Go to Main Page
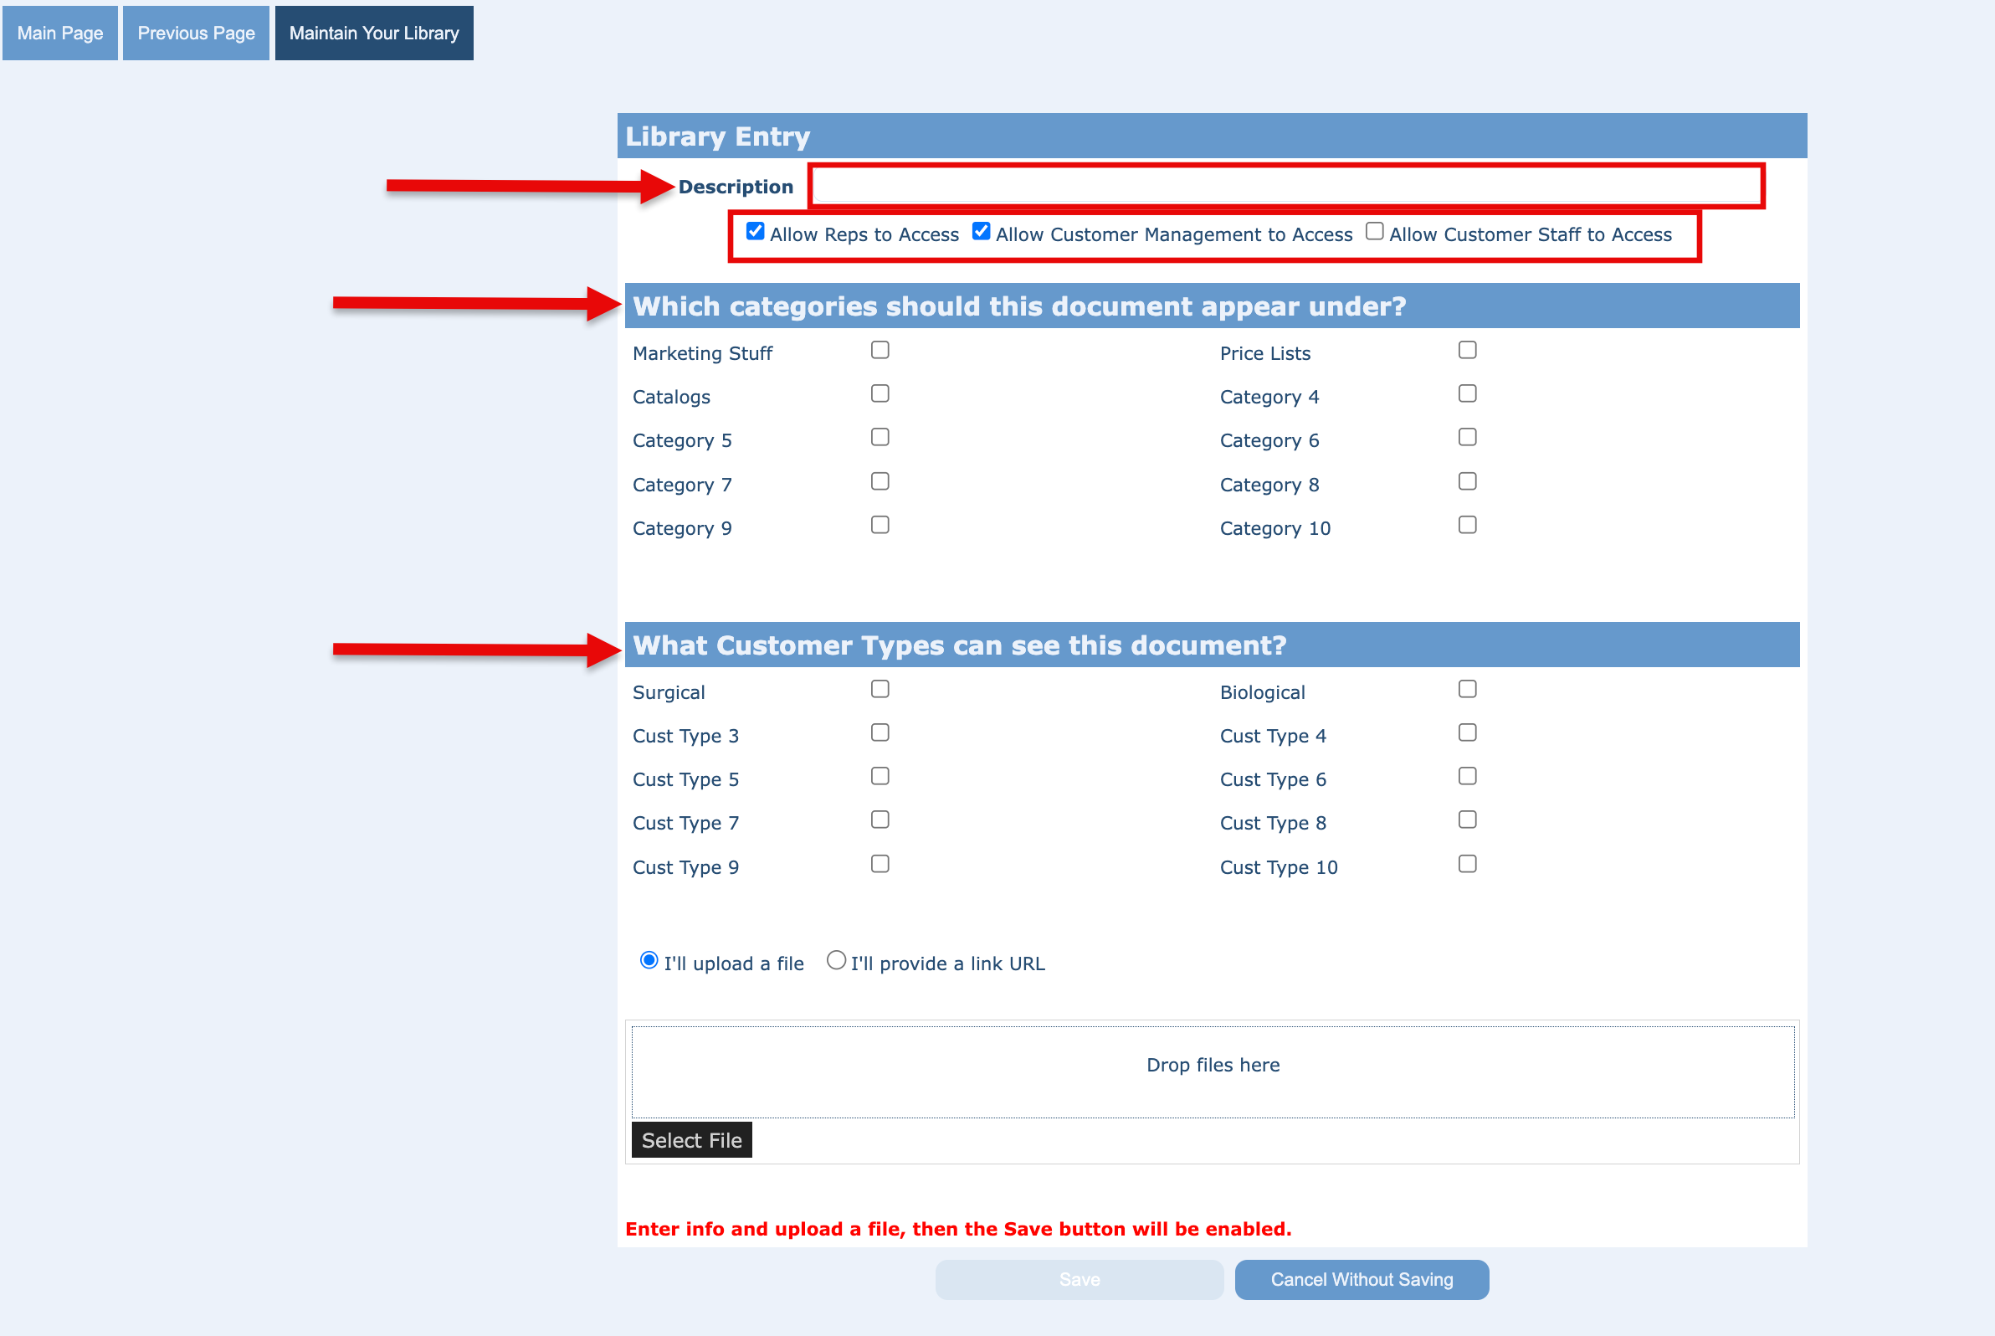Screen dimensions: 1995x1336 coord(59,33)
